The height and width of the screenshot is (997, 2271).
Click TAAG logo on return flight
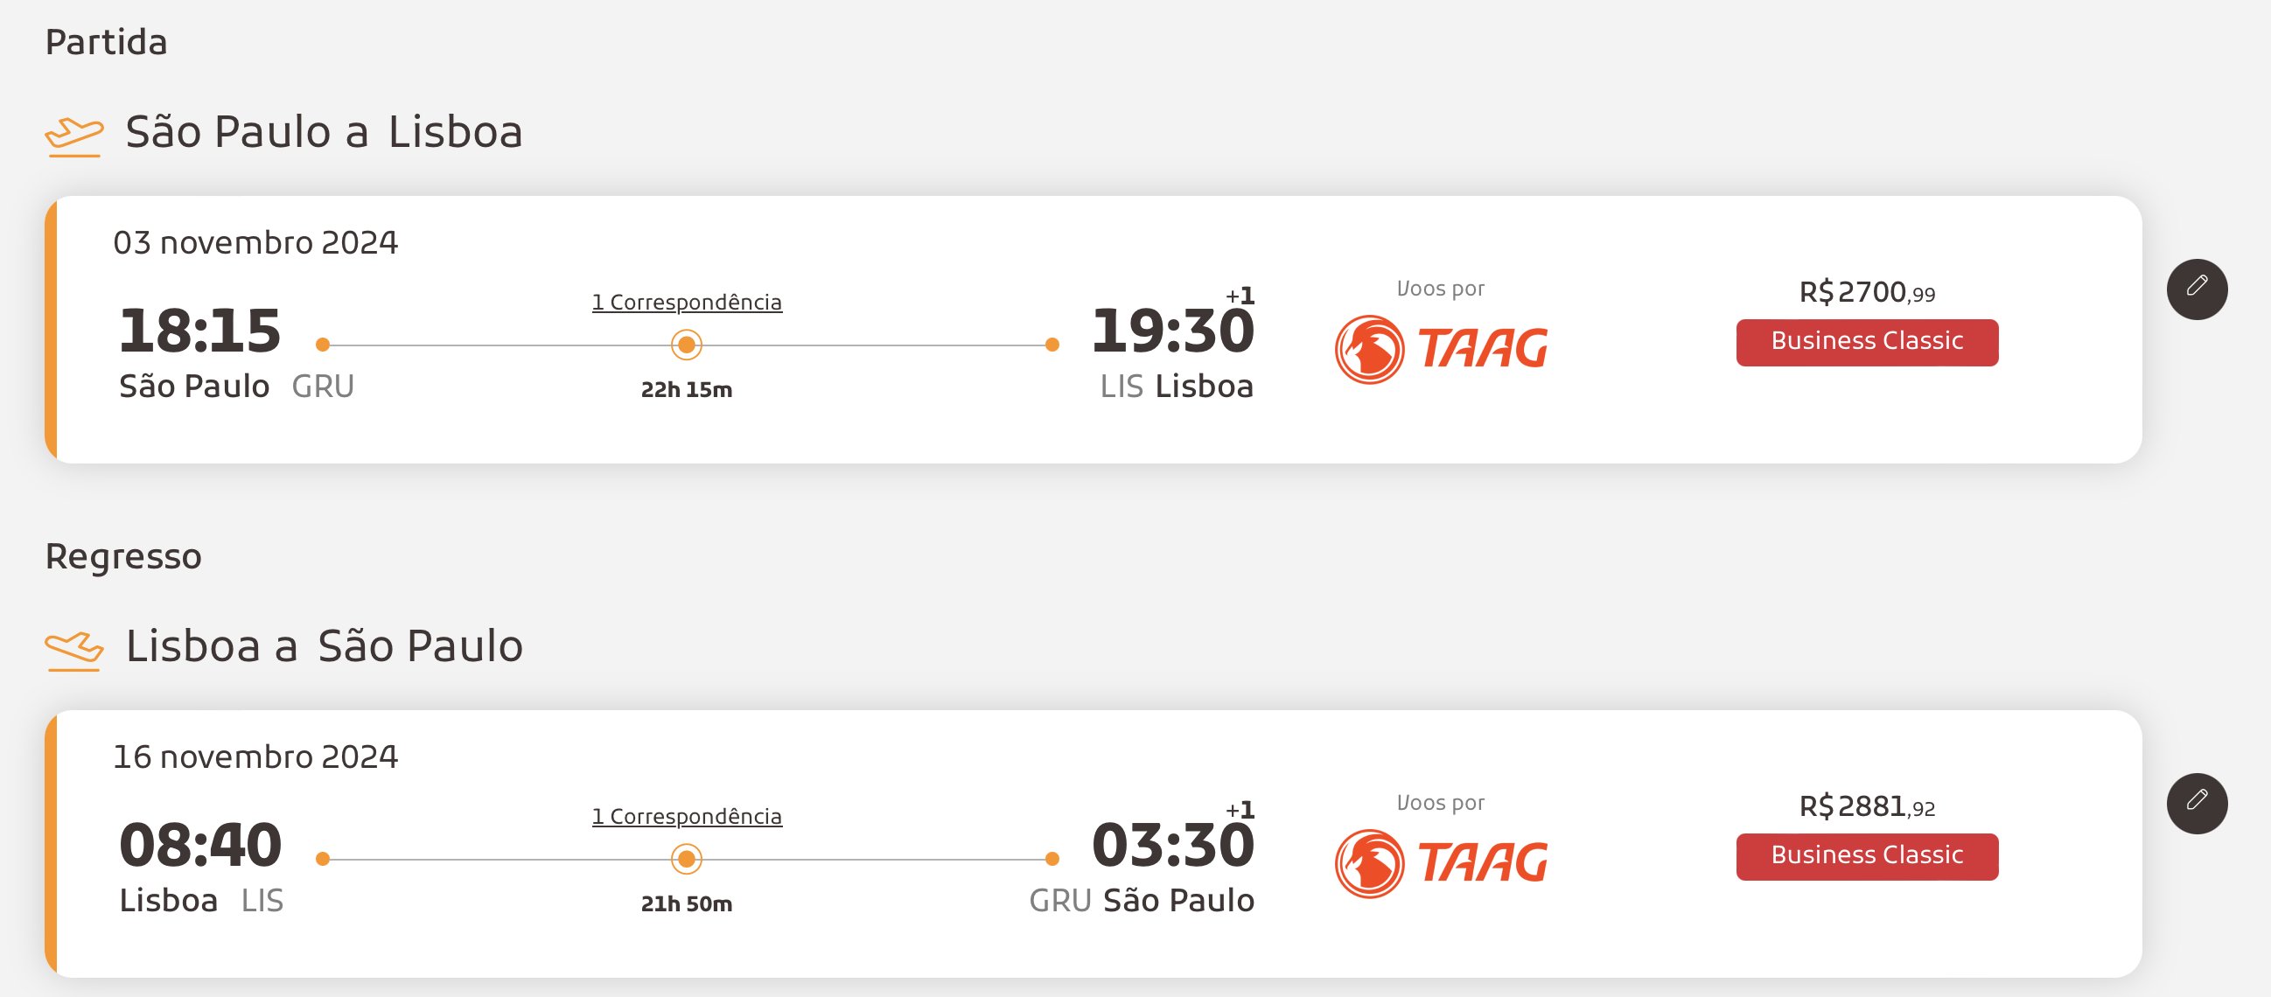coord(1441,863)
